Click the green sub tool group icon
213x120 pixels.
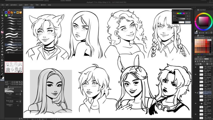tap(6, 15)
